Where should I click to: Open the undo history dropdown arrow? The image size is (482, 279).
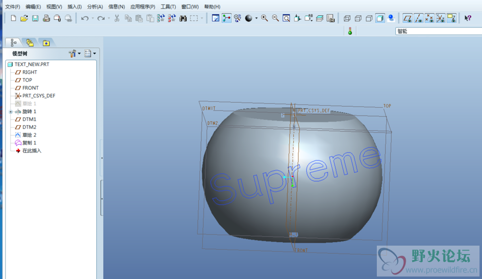93,18
